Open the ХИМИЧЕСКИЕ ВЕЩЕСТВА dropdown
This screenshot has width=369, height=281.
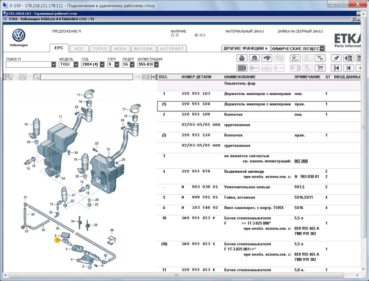click(x=322, y=49)
